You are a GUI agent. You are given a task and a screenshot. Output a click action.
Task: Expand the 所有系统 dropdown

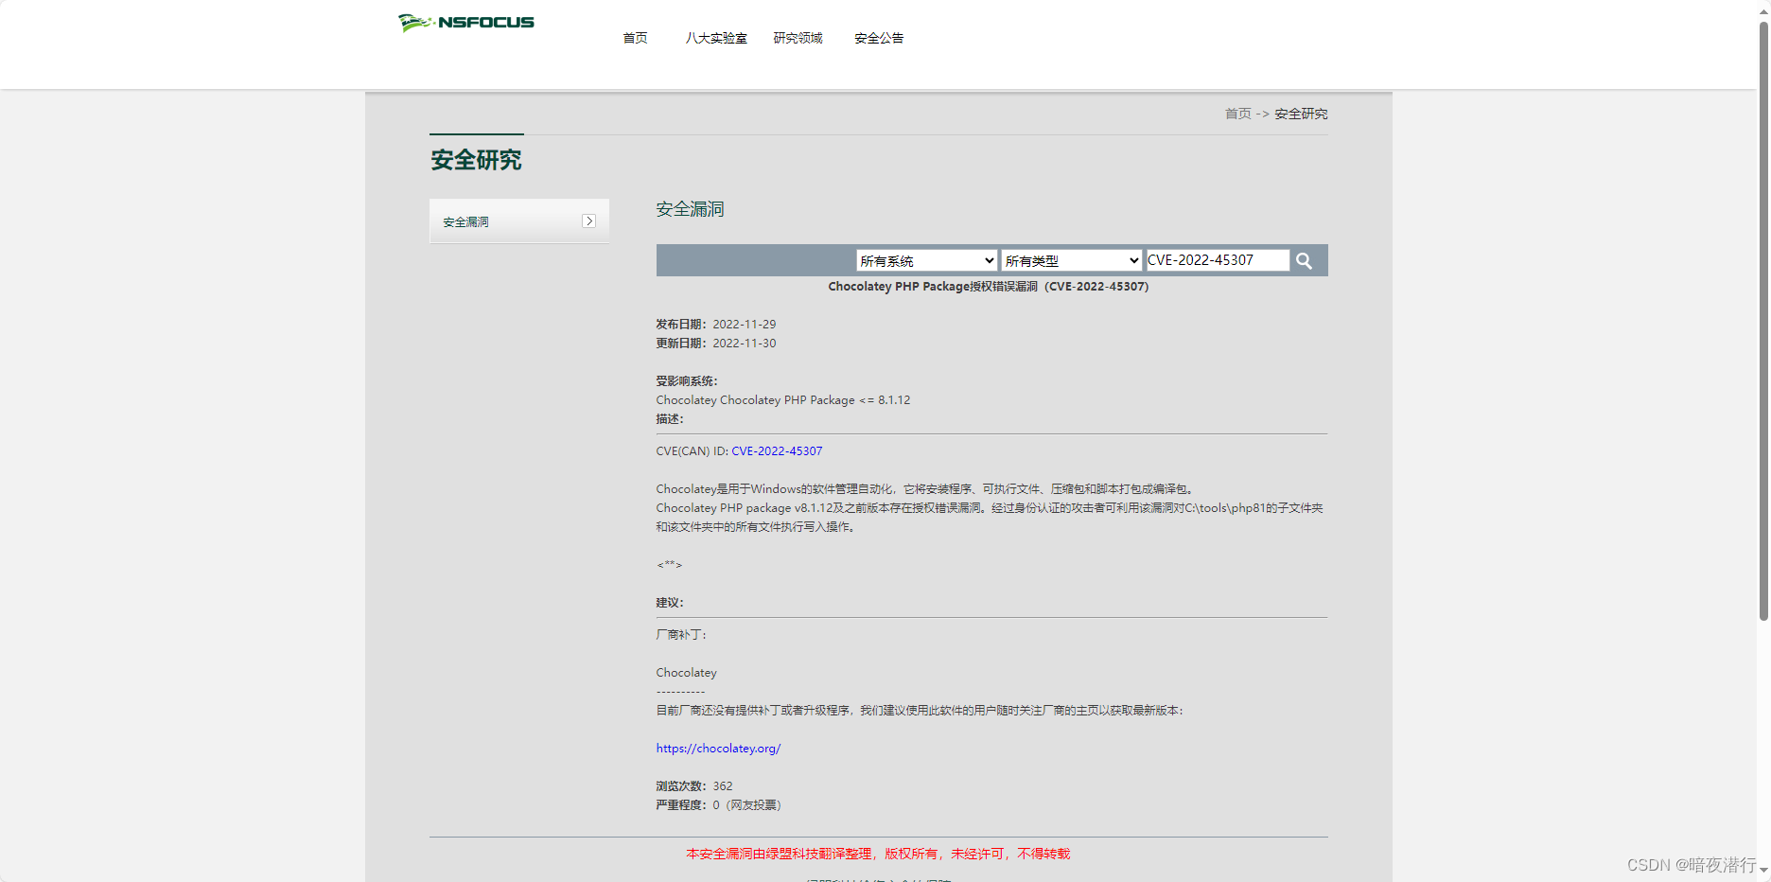[927, 260]
